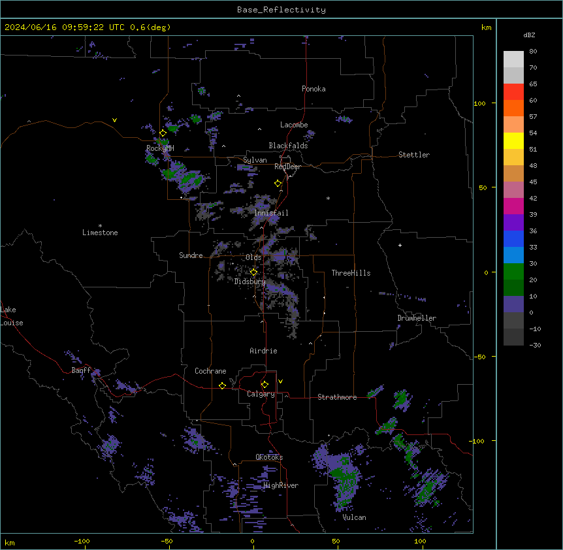Click the white asterisk east of Innisfail
The height and width of the screenshot is (550, 563).
click(x=328, y=198)
